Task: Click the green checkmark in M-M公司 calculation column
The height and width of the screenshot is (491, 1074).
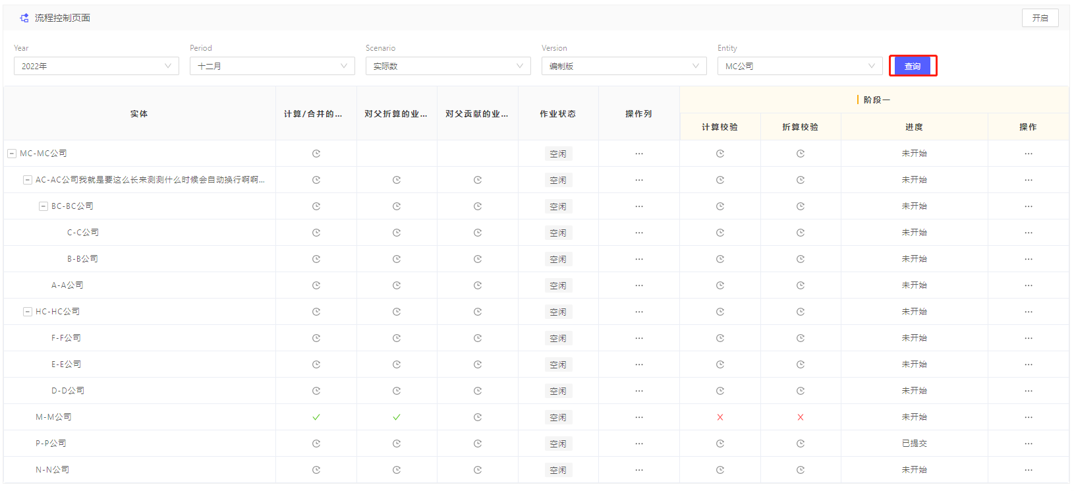Action: [x=316, y=417]
